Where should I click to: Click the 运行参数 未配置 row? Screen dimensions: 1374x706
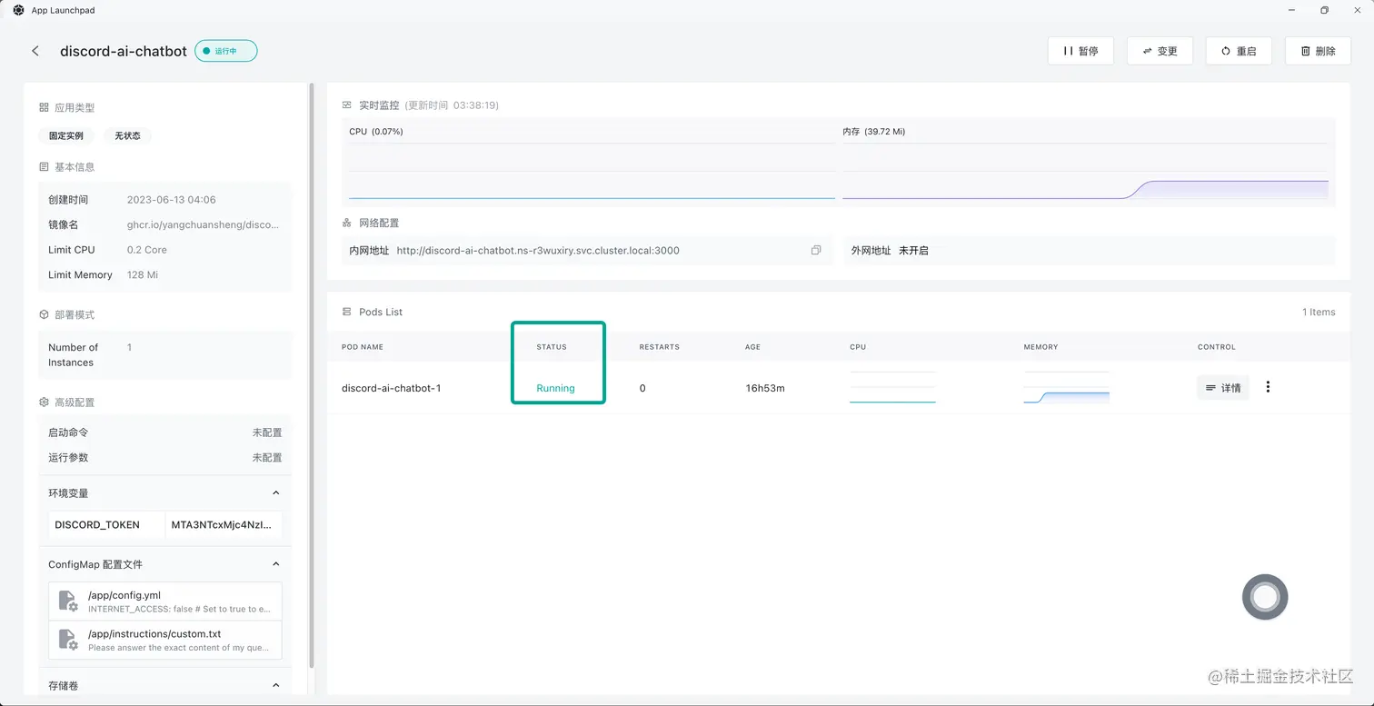tap(164, 457)
